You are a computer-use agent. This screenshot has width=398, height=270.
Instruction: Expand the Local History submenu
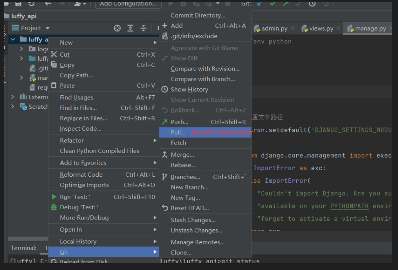pos(103,241)
